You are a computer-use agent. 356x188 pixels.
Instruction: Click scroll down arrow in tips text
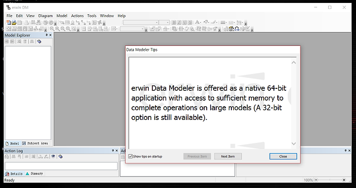(294, 144)
